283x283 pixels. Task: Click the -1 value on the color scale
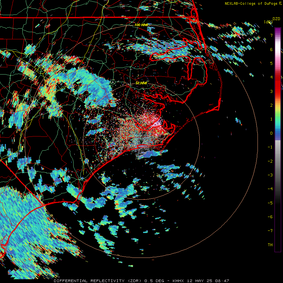pyautogui.click(x=270, y=147)
